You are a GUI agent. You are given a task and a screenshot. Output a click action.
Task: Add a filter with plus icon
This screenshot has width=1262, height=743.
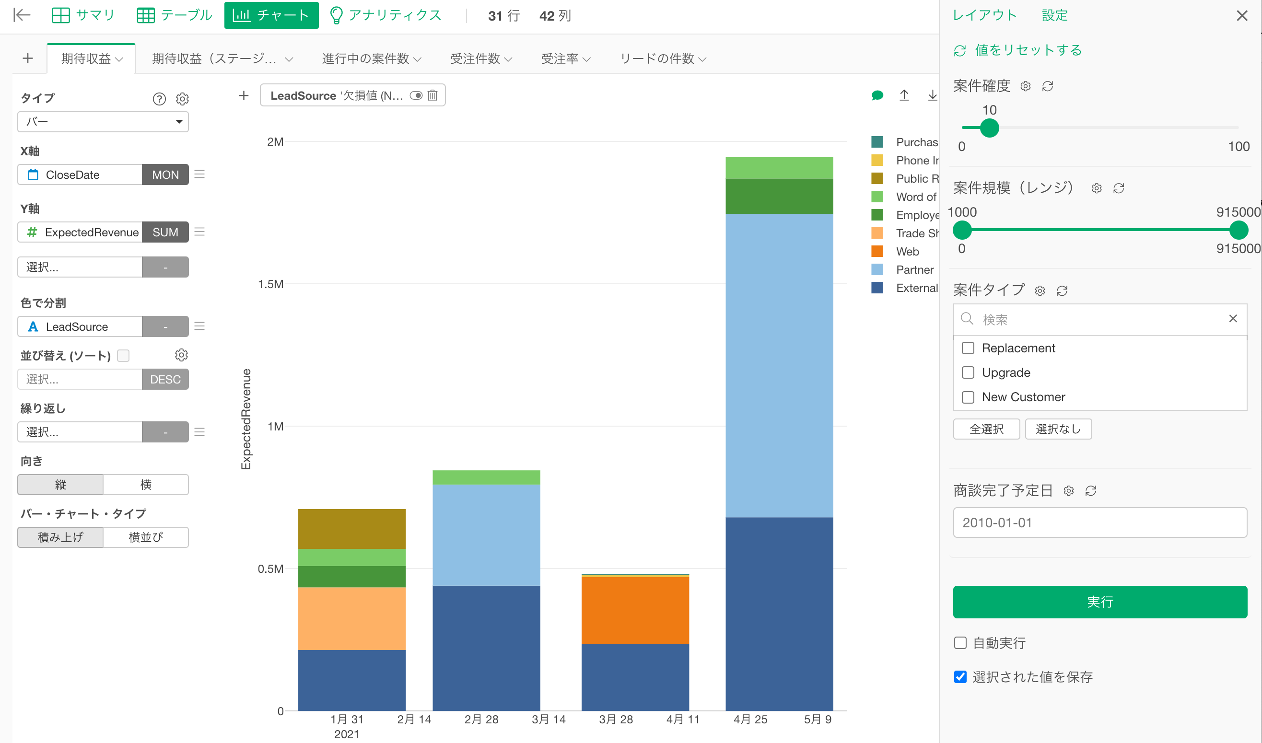click(x=244, y=95)
